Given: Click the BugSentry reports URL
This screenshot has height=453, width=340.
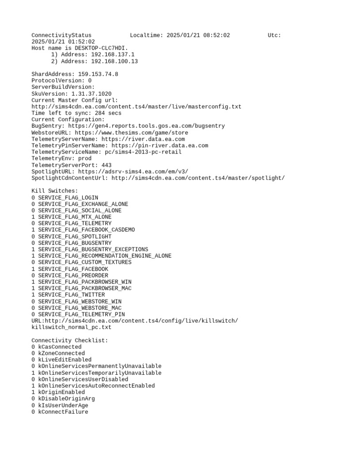Looking at the screenshot, I should pyautogui.click(x=146, y=126).
